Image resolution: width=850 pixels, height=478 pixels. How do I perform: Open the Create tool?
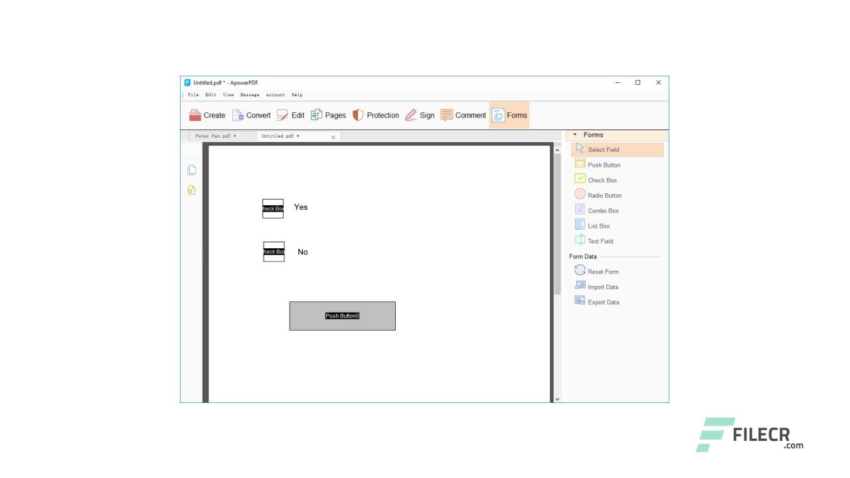point(207,115)
